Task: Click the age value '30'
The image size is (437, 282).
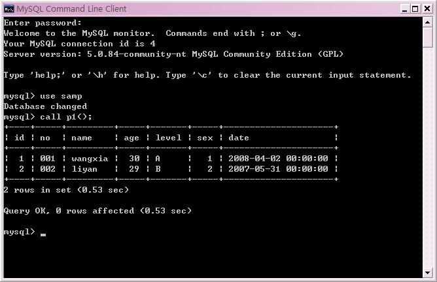Action: point(134,159)
